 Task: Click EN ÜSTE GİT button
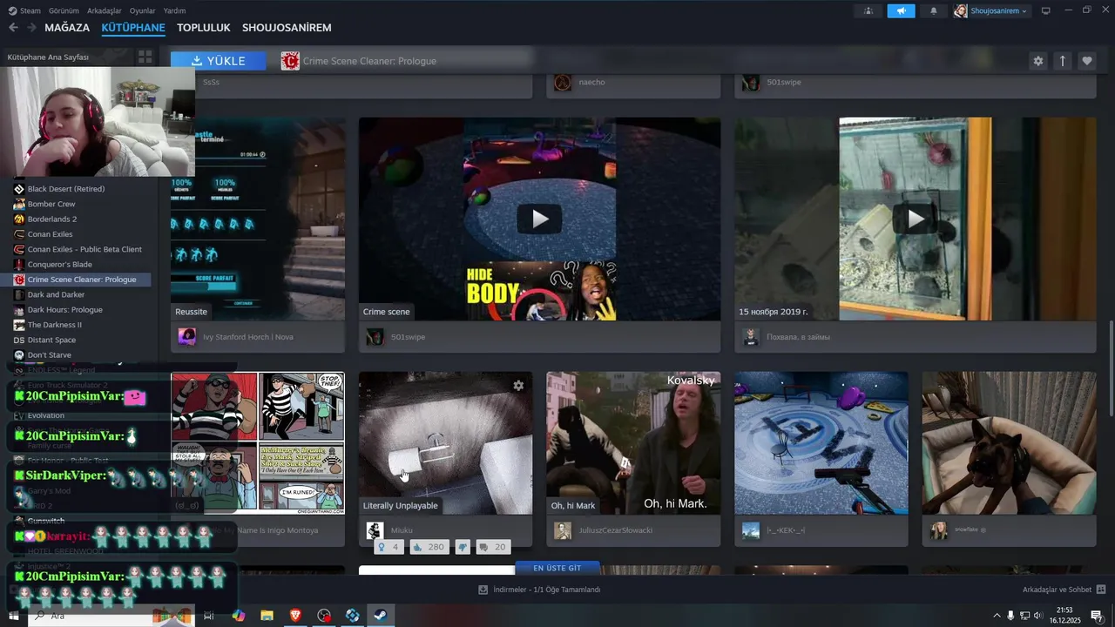tap(557, 568)
